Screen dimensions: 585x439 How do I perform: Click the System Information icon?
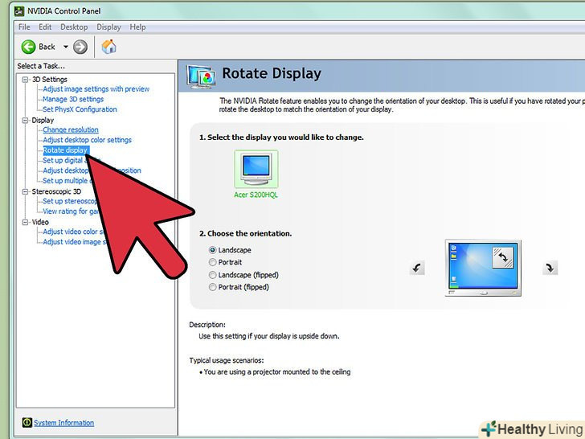tap(27, 423)
